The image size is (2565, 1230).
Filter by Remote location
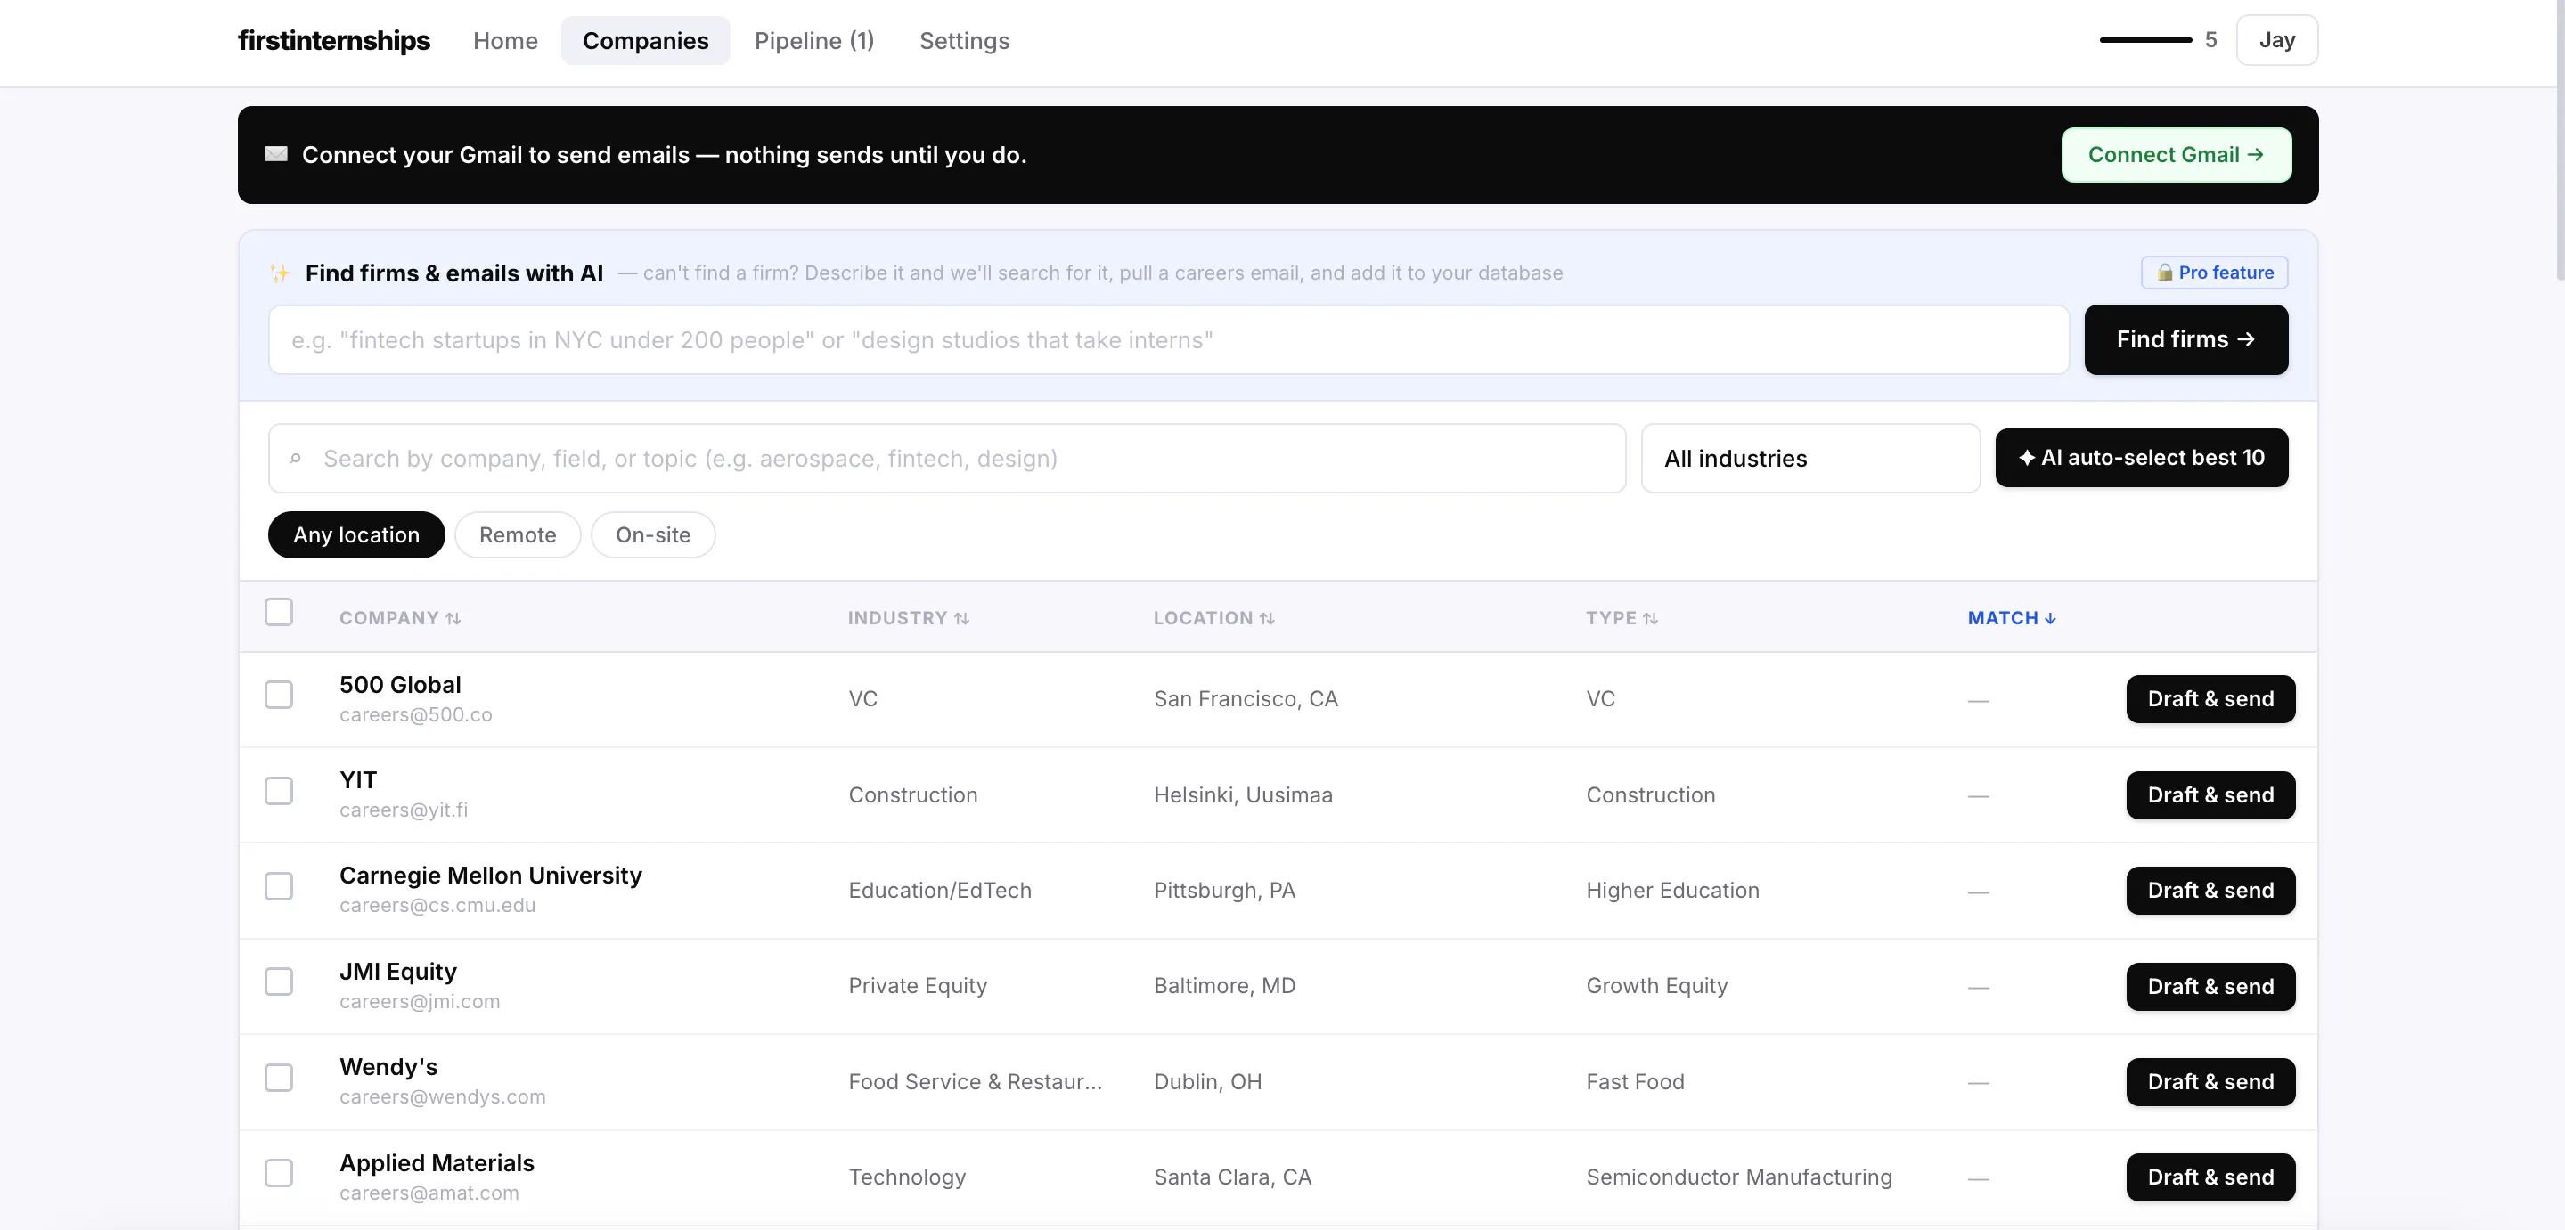(x=518, y=535)
